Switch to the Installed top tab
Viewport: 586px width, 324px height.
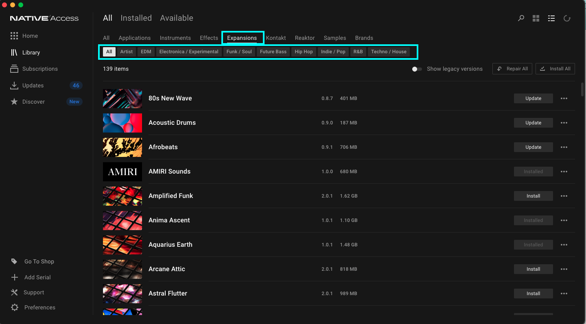point(136,18)
